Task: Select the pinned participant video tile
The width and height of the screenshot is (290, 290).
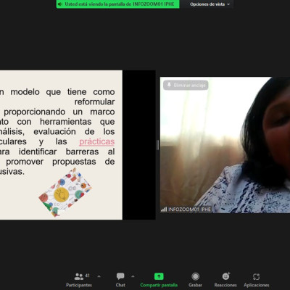Action: (225, 145)
